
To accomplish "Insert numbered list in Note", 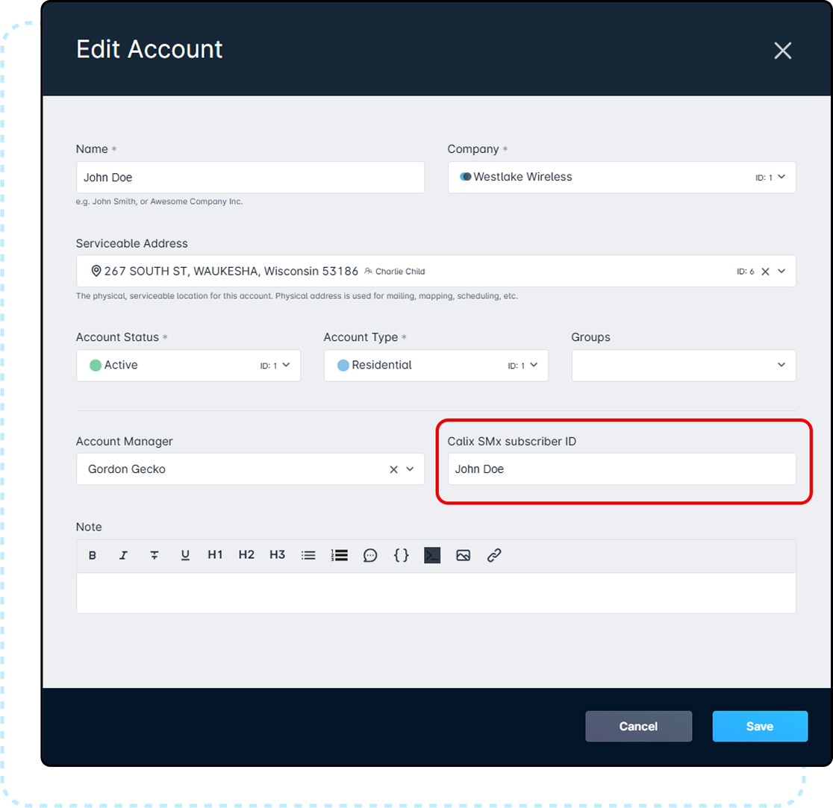I will (x=339, y=555).
